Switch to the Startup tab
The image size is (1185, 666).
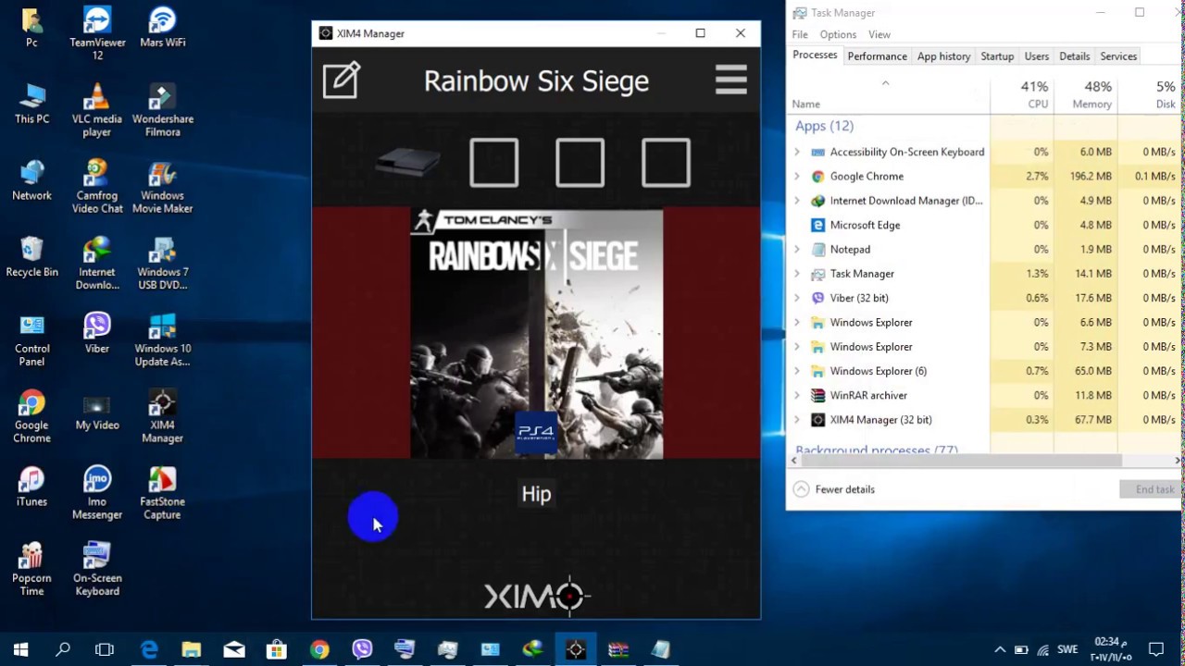997,56
